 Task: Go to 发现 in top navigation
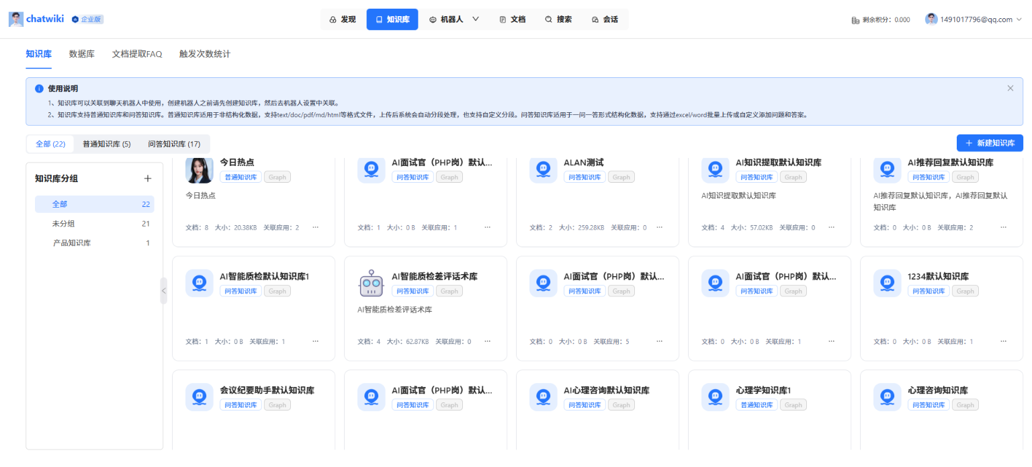click(x=343, y=19)
